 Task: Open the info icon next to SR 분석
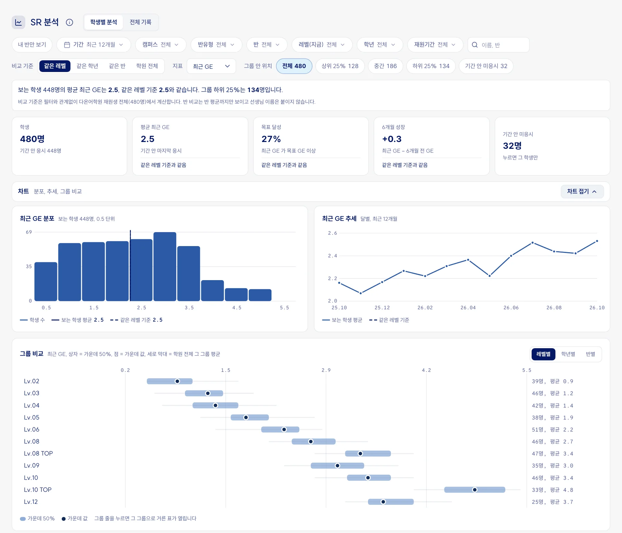(69, 22)
